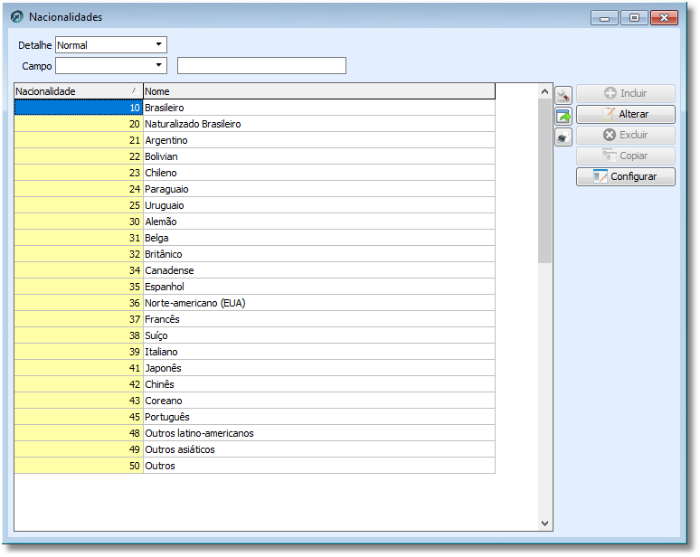
Task: Click the export window green arrow icon
Action: [x=563, y=116]
